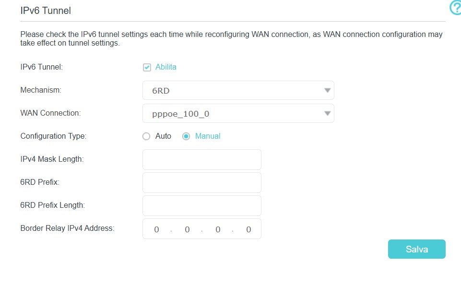Click second octet of Border Relay address

tap(187, 229)
